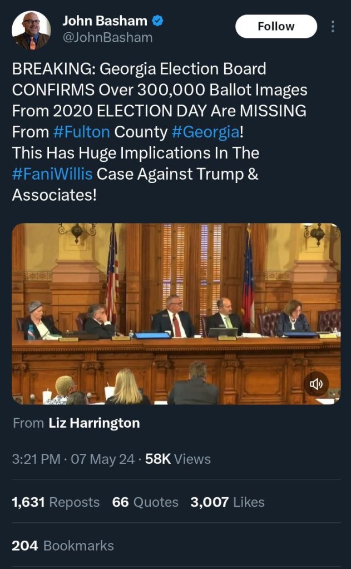The image size is (351, 569).
Task: Click the 204 Bookmarks count
Action: [x=63, y=546]
